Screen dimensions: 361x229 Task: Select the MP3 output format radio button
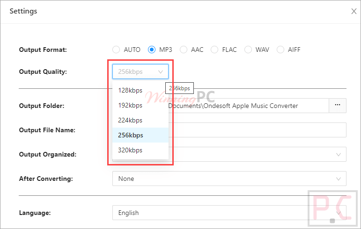(x=152, y=50)
